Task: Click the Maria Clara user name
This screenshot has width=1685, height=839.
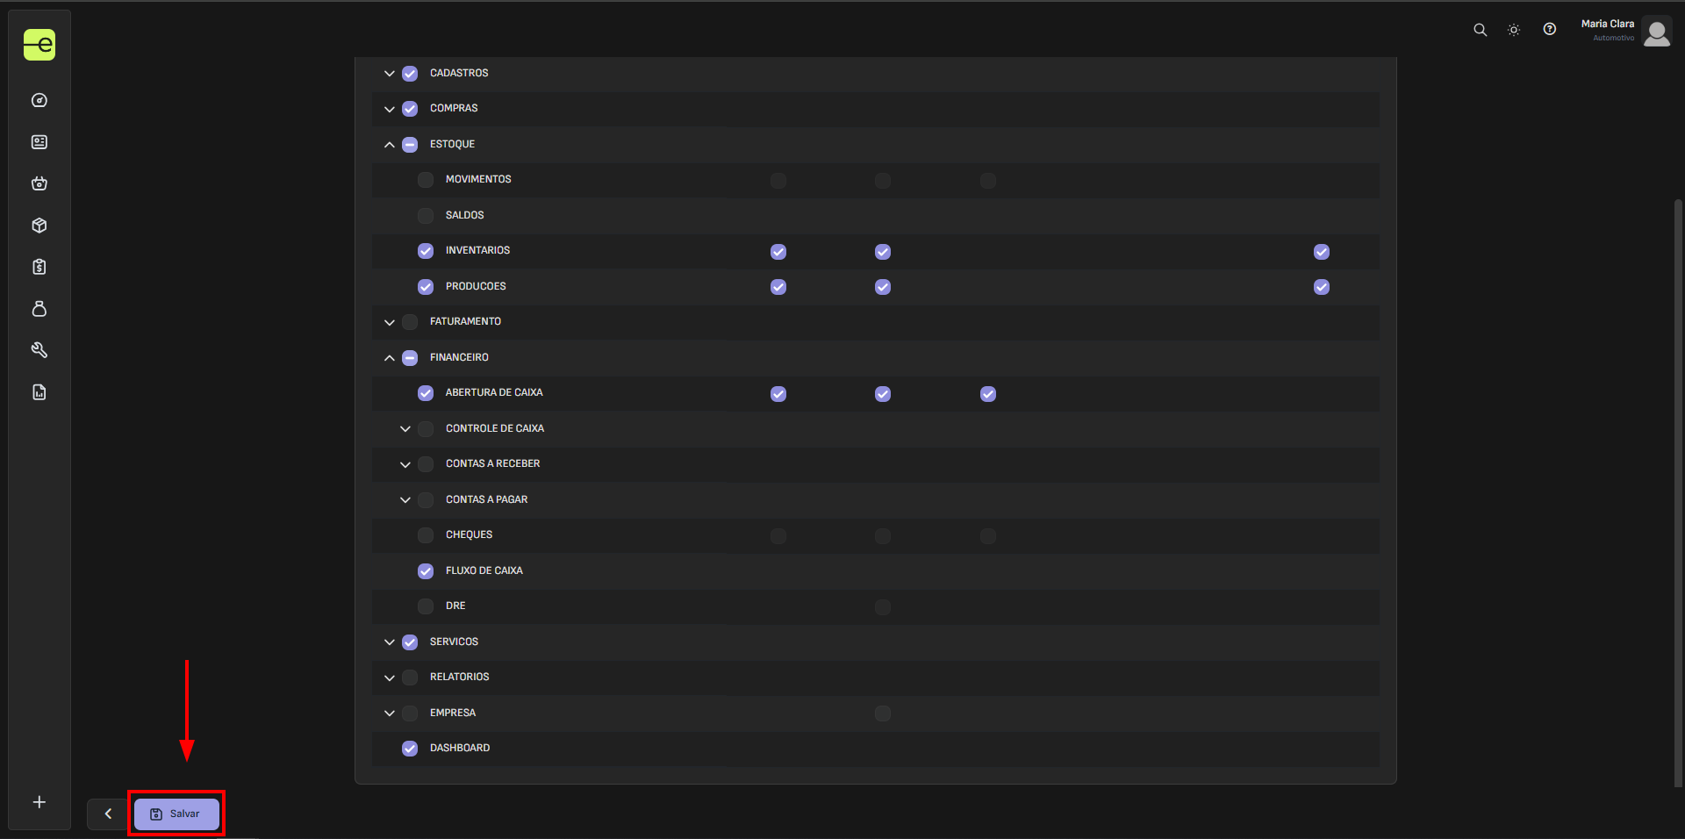Action: (x=1608, y=24)
